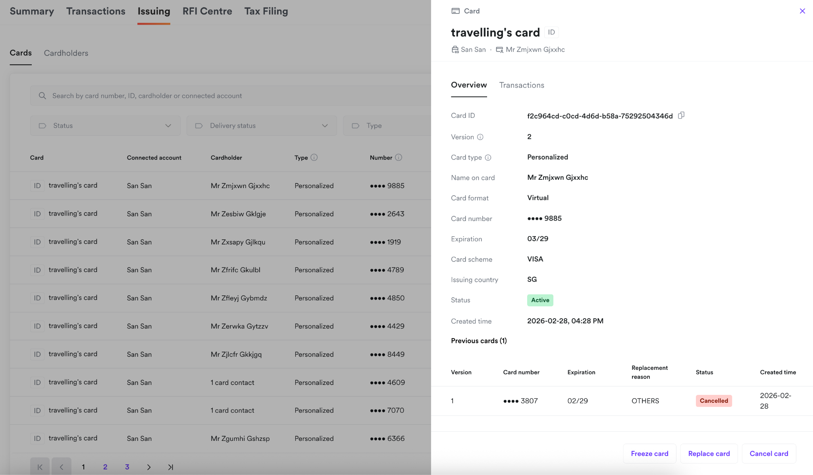Open the Type filter dropdown

point(387,126)
